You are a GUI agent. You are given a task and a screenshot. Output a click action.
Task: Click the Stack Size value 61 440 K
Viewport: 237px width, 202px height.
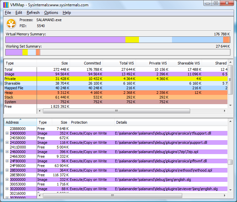point(62,97)
